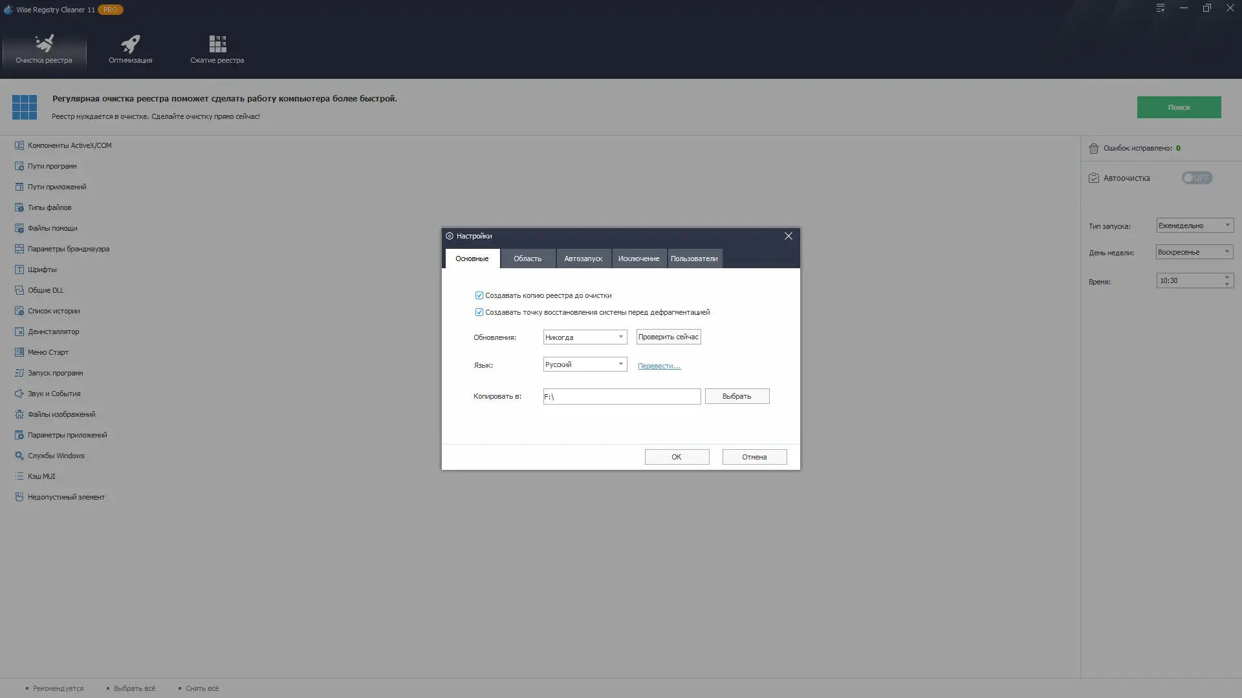
Task: Disable system restore point before defragmentation
Action: tap(479, 312)
